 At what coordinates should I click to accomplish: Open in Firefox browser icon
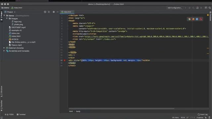tap(193, 19)
